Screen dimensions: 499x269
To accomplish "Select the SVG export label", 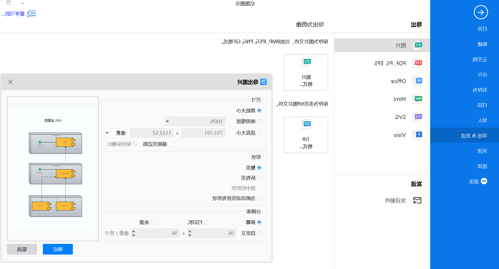I will point(400,117).
